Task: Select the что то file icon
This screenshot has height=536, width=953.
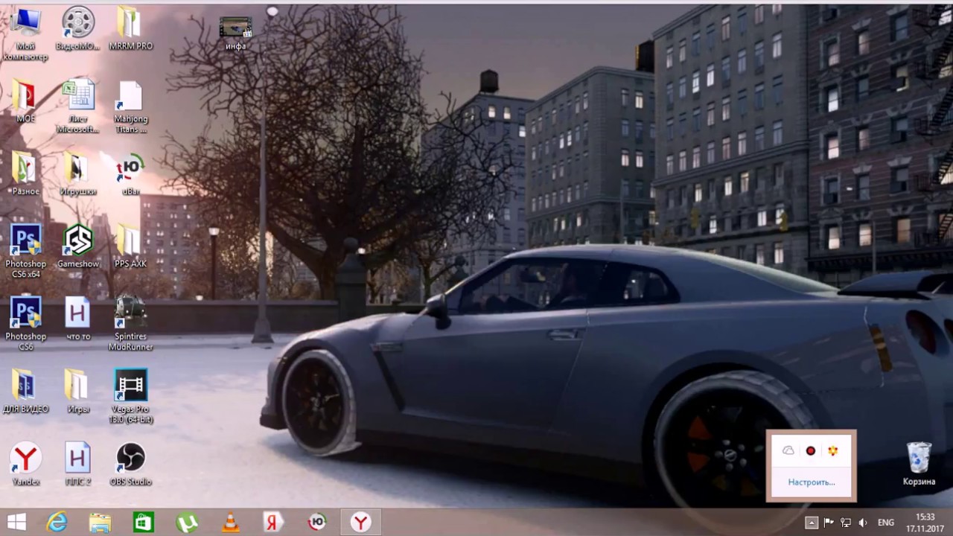Action: [78, 319]
